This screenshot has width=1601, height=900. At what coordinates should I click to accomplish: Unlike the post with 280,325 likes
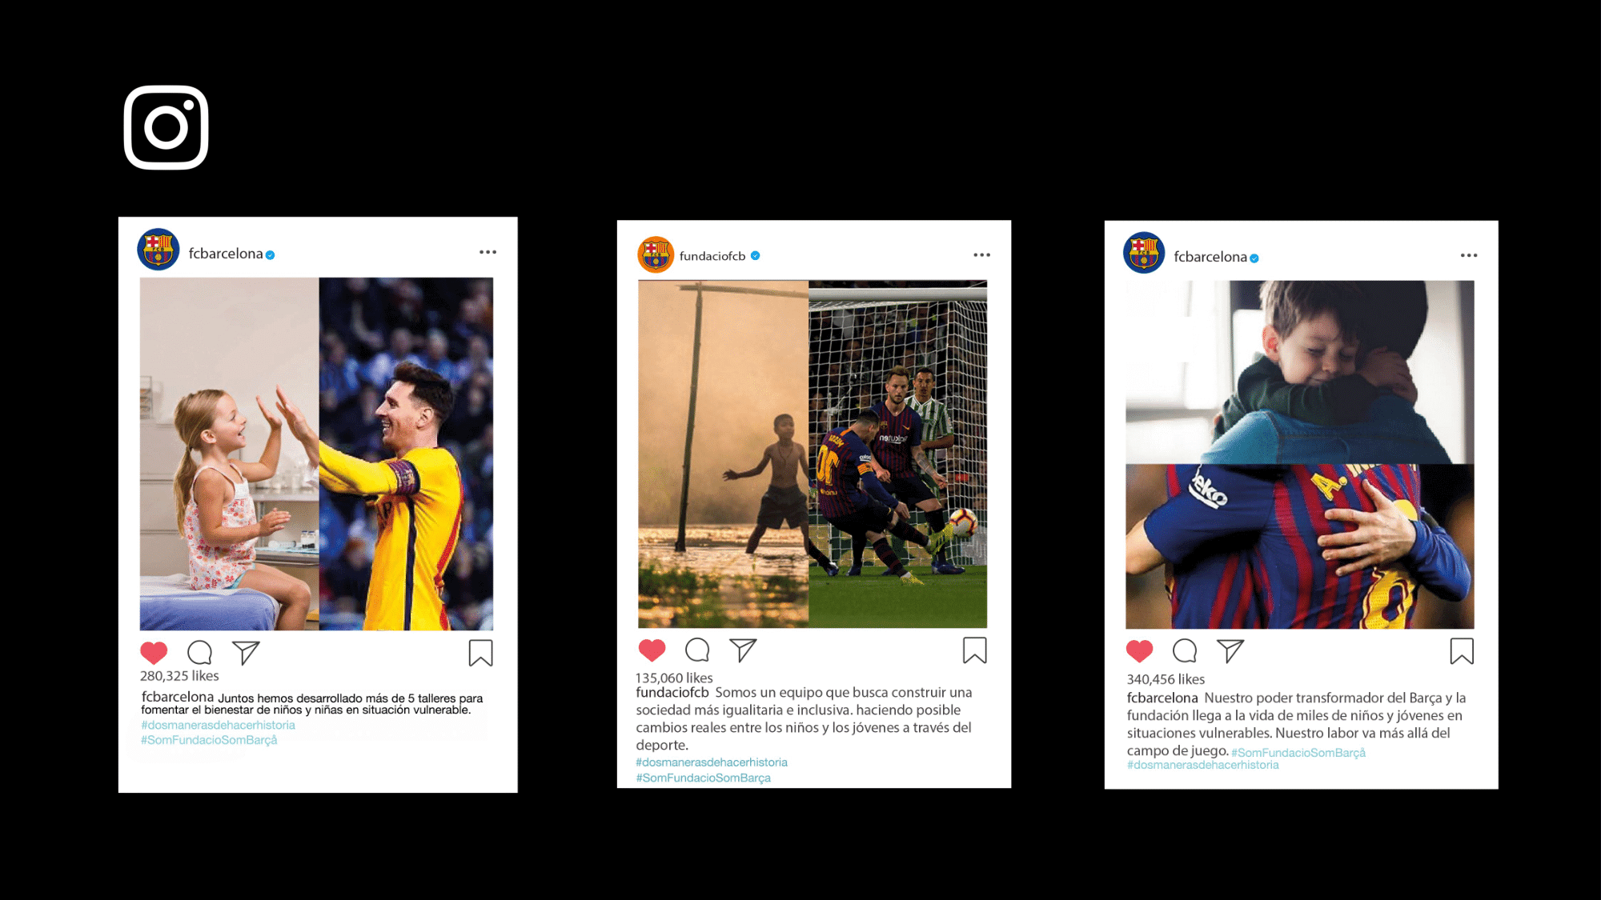(154, 653)
